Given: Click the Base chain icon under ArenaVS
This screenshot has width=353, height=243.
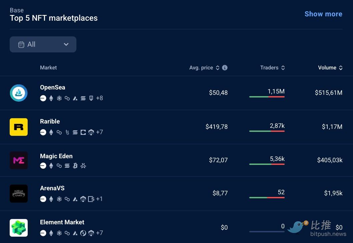Looking at the screenshot, I should [x=43, y=199].
